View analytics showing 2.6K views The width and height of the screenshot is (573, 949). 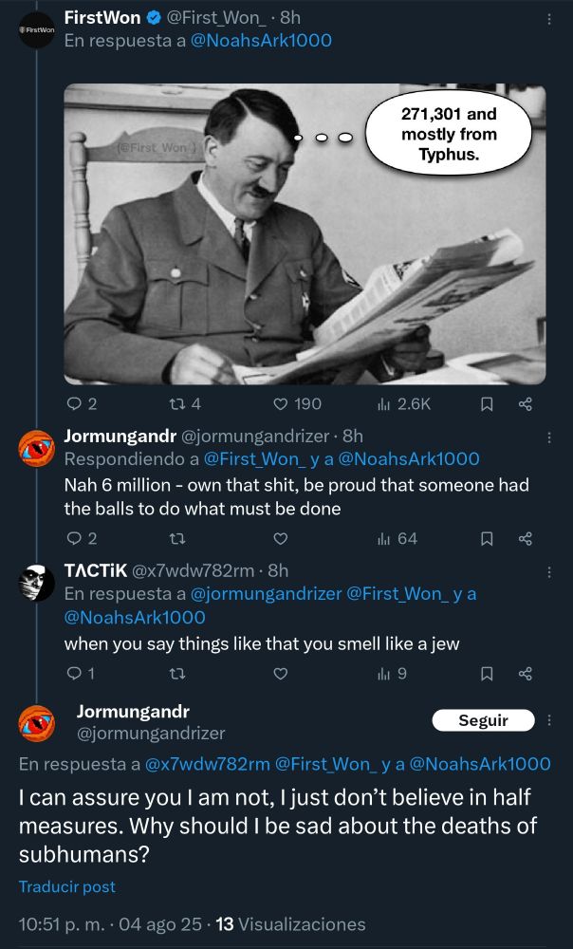404,404
